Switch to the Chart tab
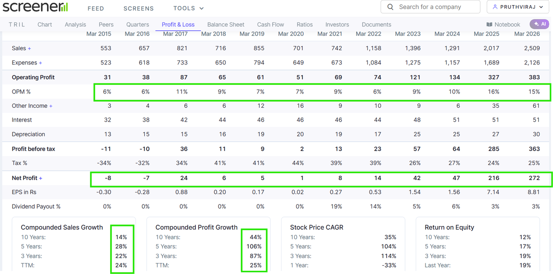 click(45, 24)
